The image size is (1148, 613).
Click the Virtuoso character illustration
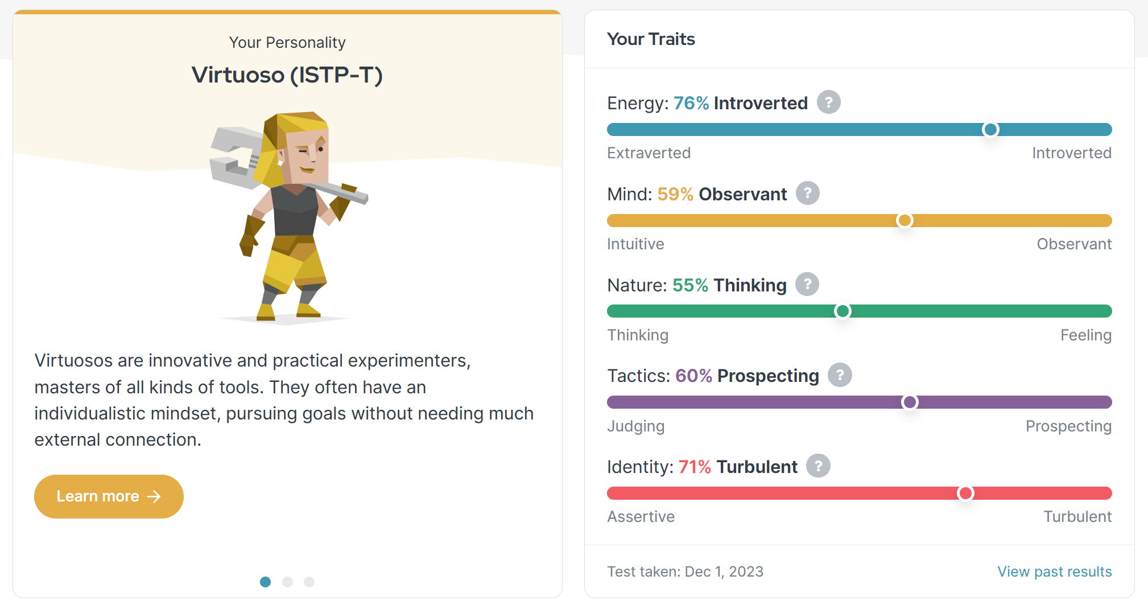pyautogui.click(x=288, y=216)
